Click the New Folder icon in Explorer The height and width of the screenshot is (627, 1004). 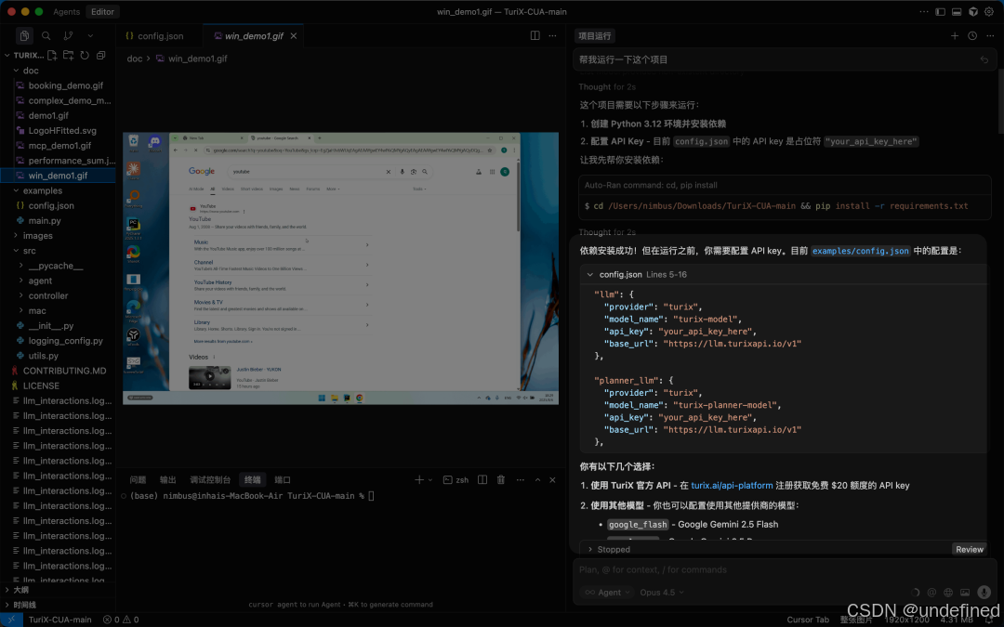pyautogui.click(x=68, y=55)
